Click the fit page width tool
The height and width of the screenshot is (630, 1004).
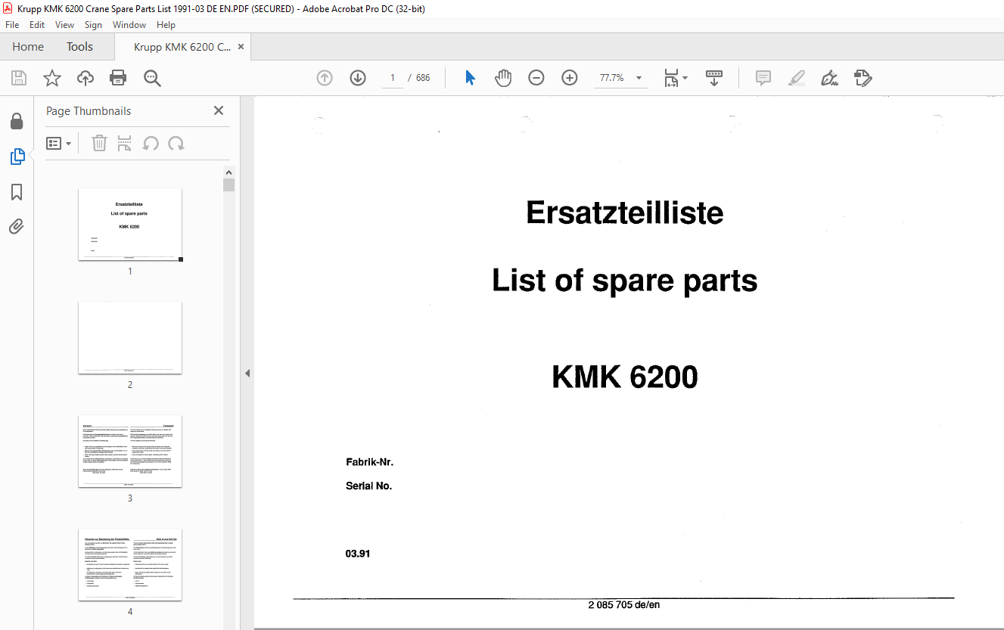click(671, 78)
